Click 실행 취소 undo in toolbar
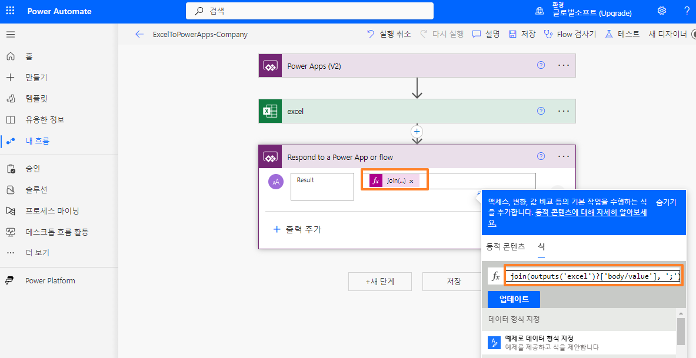 (x=389, y=34)
